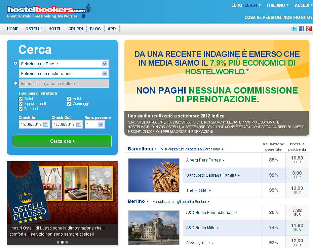Open A&O Berlin Friedrichshain link
Screen dimensions: 313x248
[211, 213]
